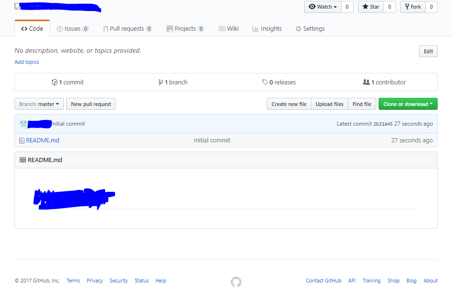The height and width of the screenshot is (305, 453).
Task: Open the API footer link
Action: [x=352, y=281]
